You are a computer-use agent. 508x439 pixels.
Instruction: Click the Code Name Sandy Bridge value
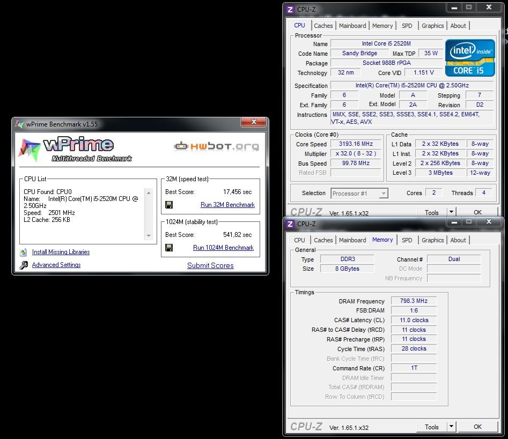[x=359, y=53]
